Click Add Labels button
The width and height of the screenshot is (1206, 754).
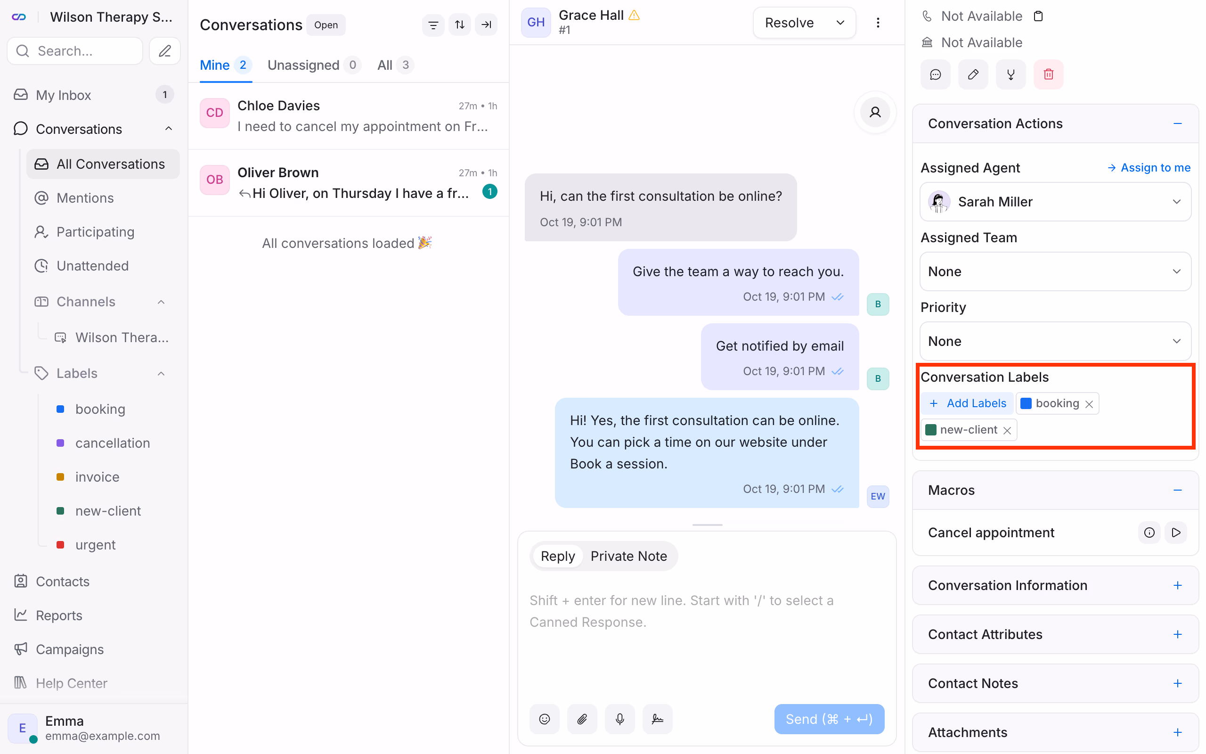coord(968,403)
